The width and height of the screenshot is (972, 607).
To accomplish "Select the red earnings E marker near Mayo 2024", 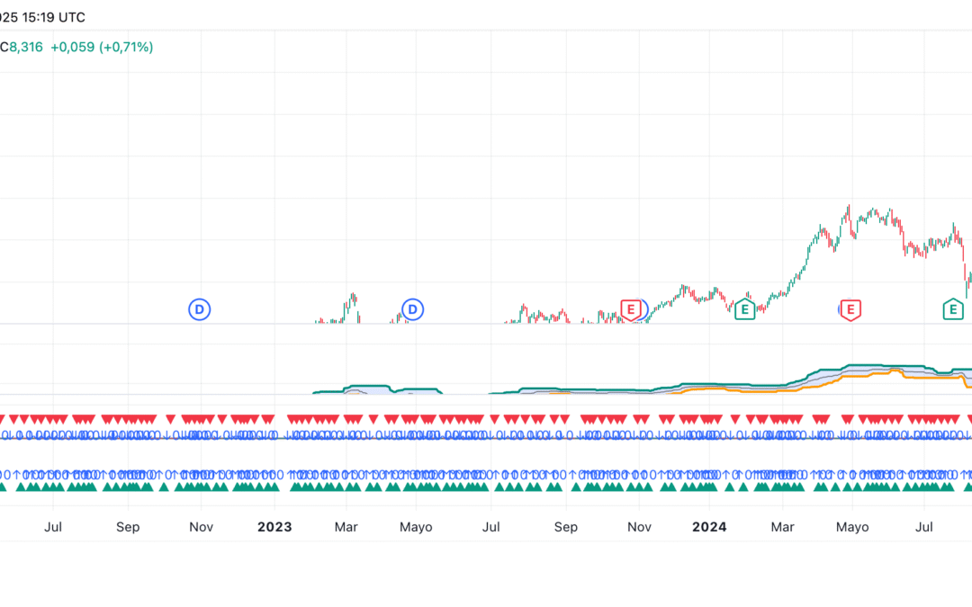I will 850,310.
